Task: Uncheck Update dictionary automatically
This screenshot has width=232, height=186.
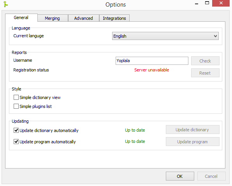Action: pyautogui.click(x=16, y=130)
